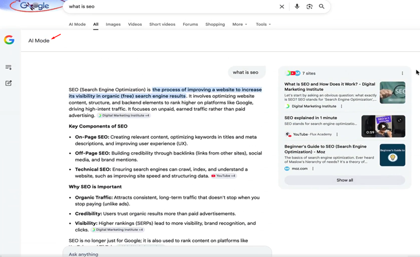Screen dimensions: 420x257
Task: Open Google Lens image search icon
Action: pos(309,6)
